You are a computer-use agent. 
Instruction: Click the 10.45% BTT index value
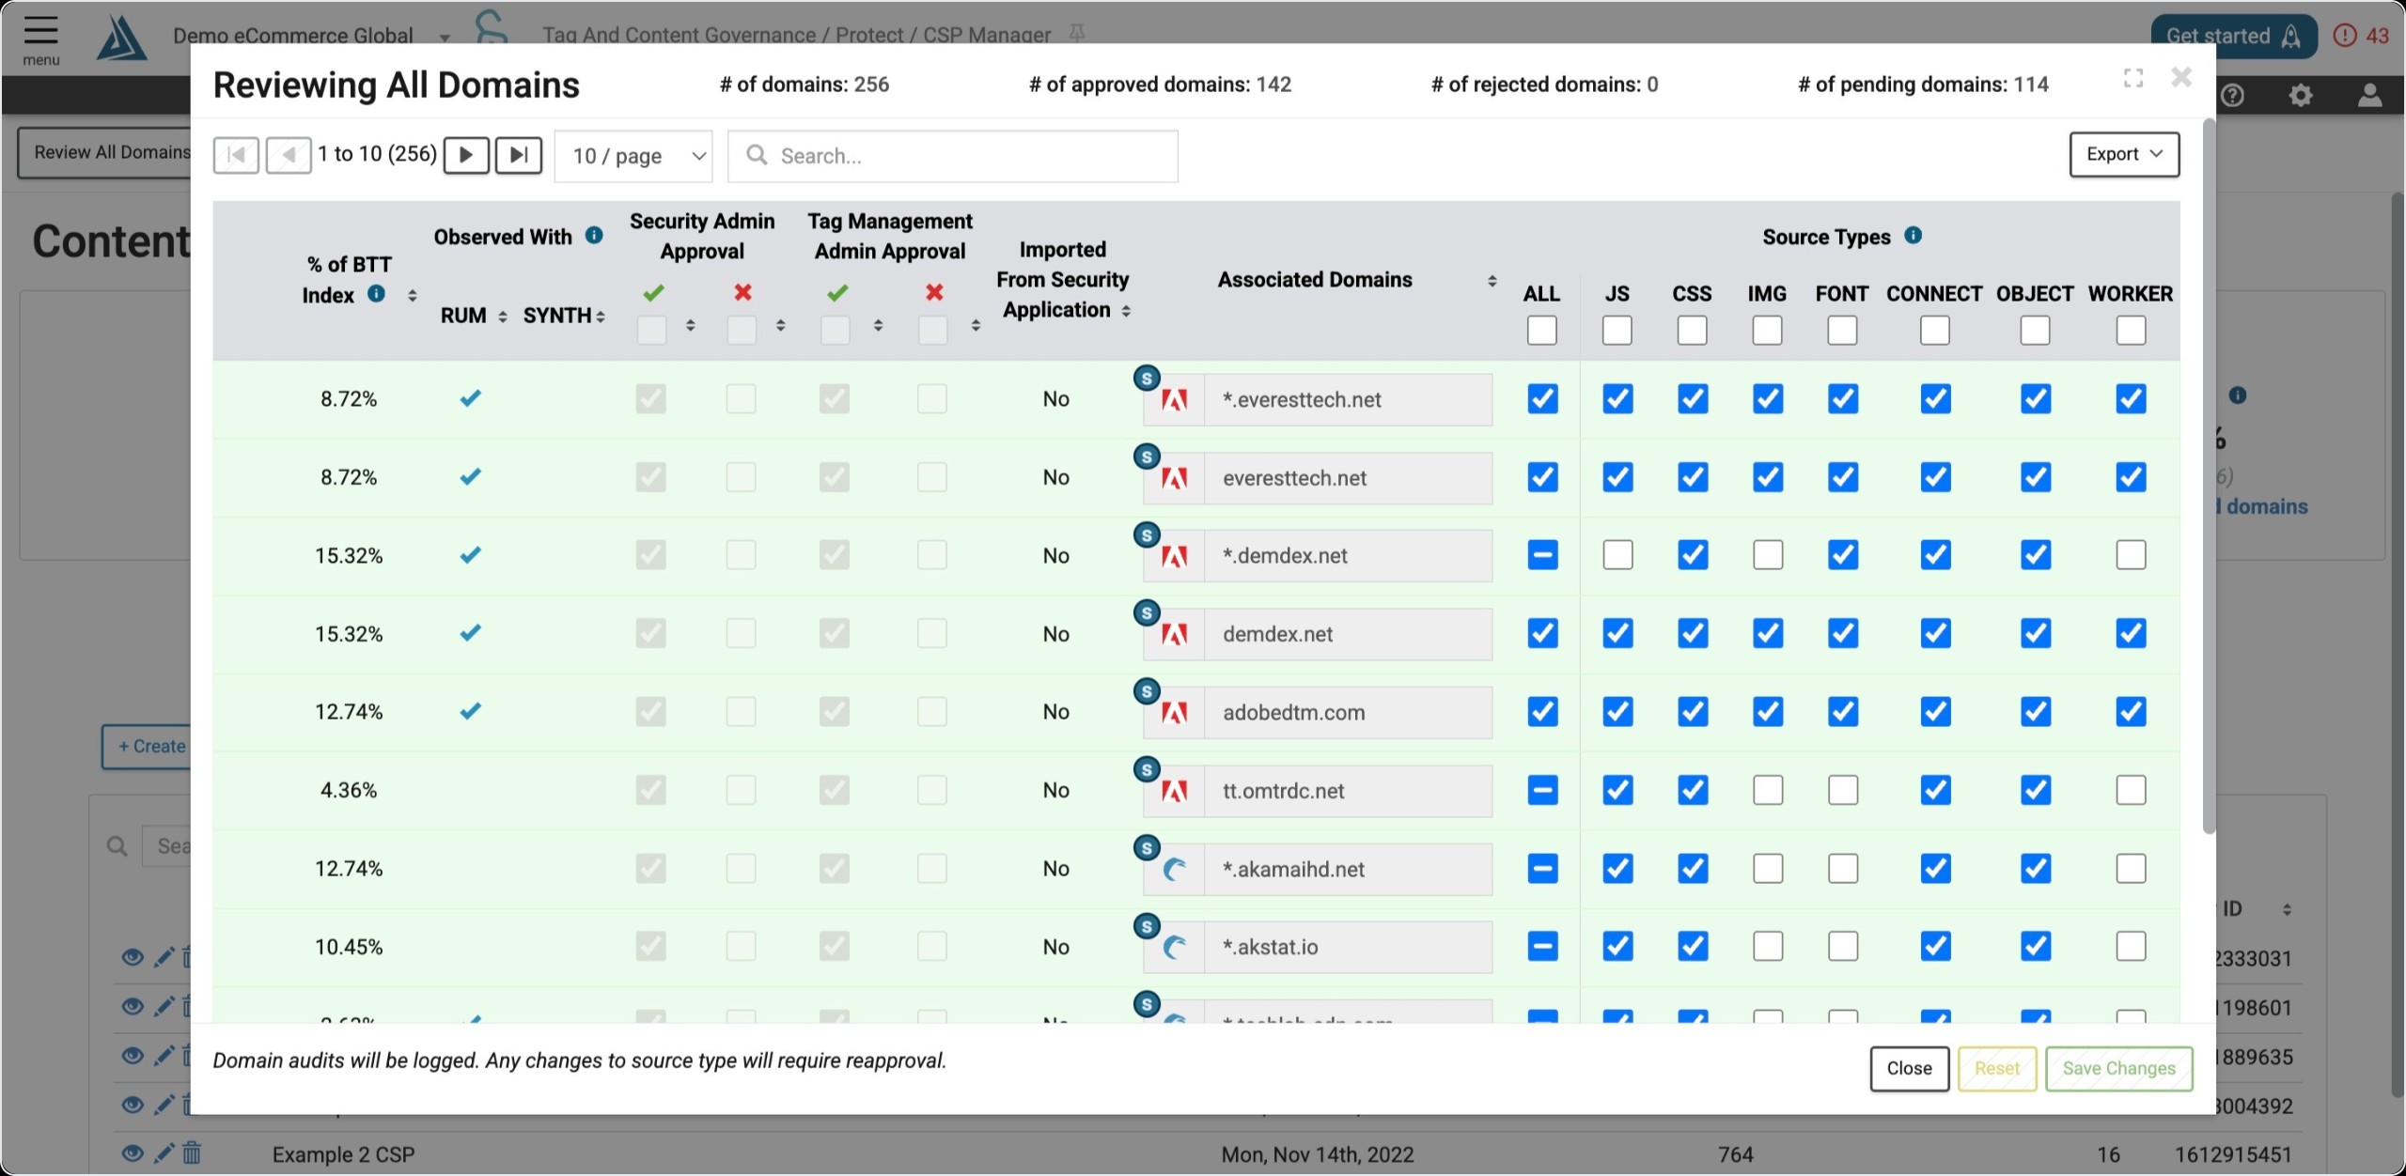click(349, 947)
